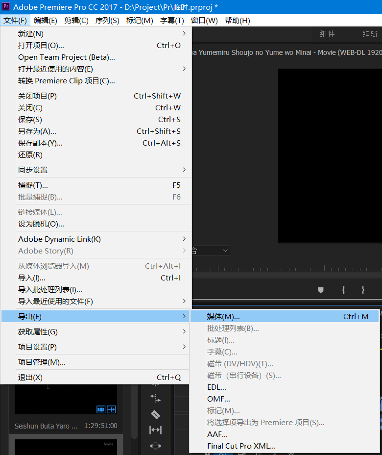This screenshot has height=455, width=382.
Task: Switch to the 编辑 workspace tab
Action: click(x=370, y=34)
